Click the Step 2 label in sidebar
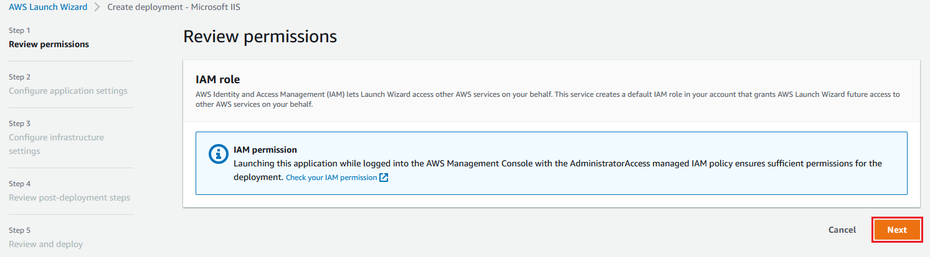Image resolution: width=930 pixels, height=257 pixels. [19, 77]
